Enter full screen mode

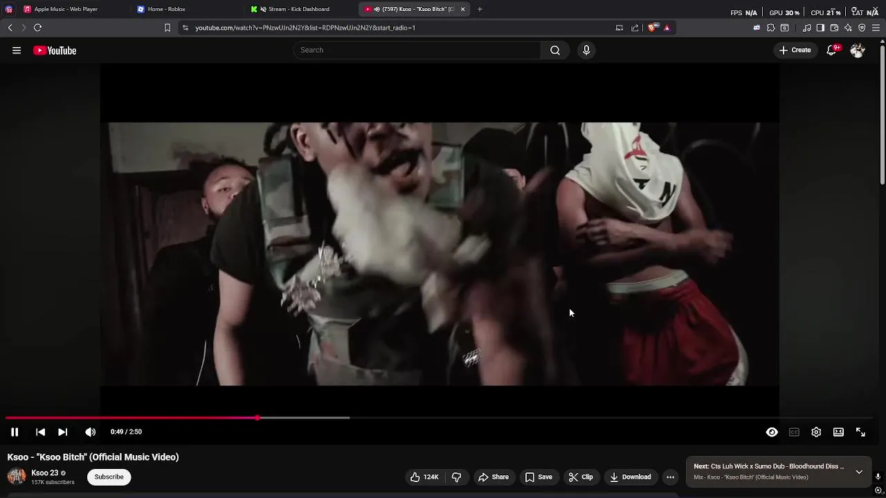[x=860, y=432]
